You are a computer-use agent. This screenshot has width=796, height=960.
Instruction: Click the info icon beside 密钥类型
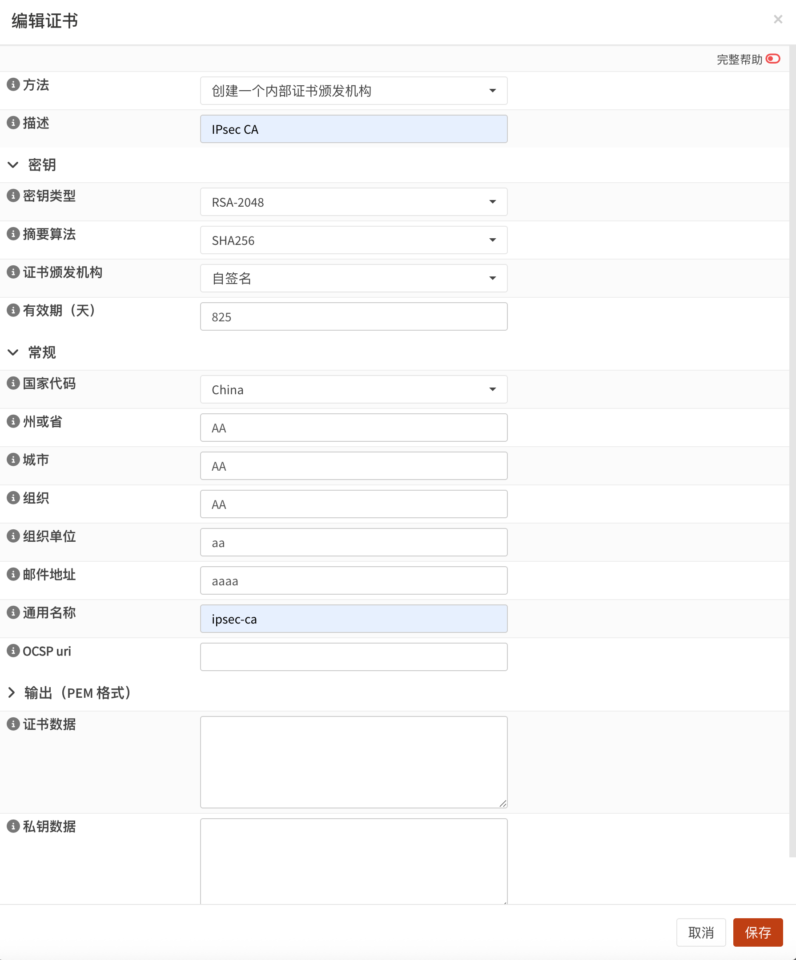click(x=13, y=196)
